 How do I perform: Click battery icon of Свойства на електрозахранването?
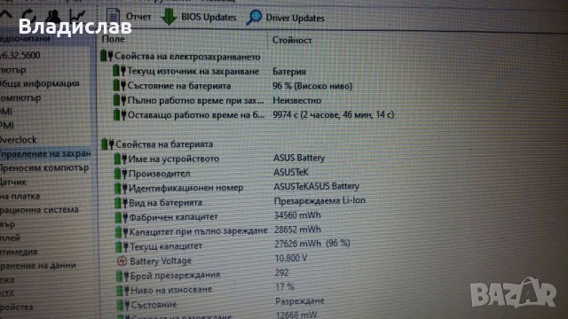106,56
